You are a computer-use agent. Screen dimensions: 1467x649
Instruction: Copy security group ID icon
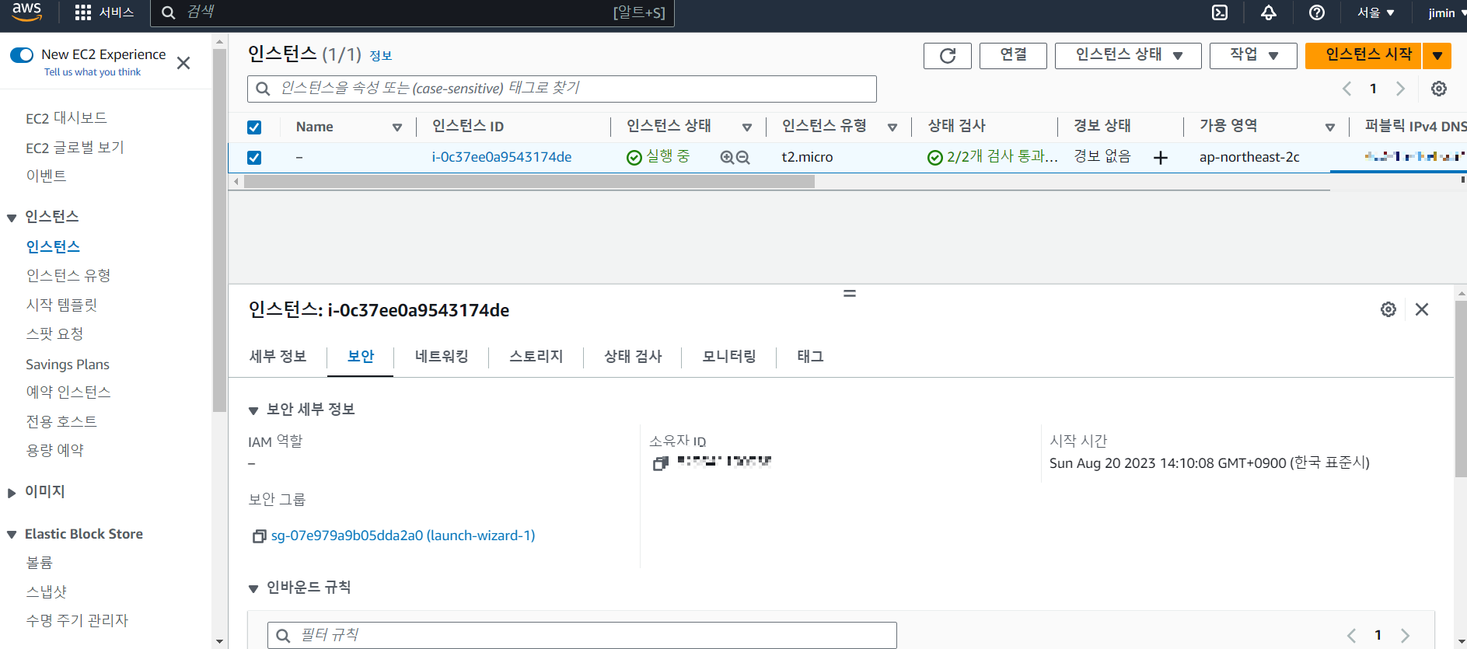tap(259, 536)
